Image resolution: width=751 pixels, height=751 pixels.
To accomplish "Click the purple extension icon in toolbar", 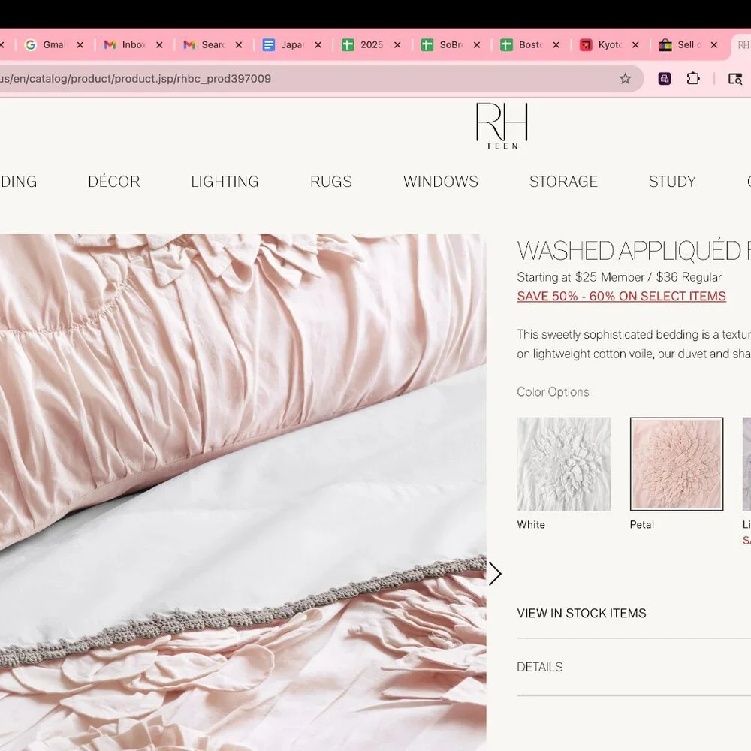I will point(665,79).
